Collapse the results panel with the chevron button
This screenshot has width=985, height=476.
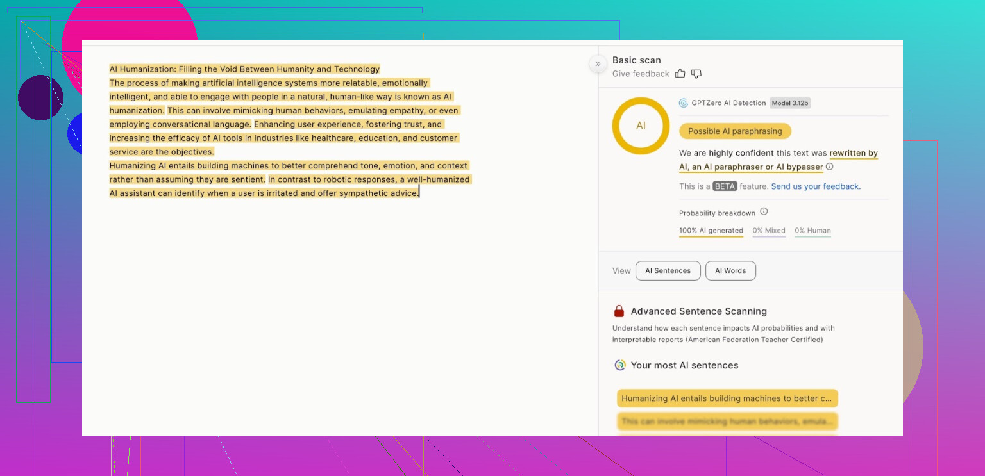[x=598, y=63]
